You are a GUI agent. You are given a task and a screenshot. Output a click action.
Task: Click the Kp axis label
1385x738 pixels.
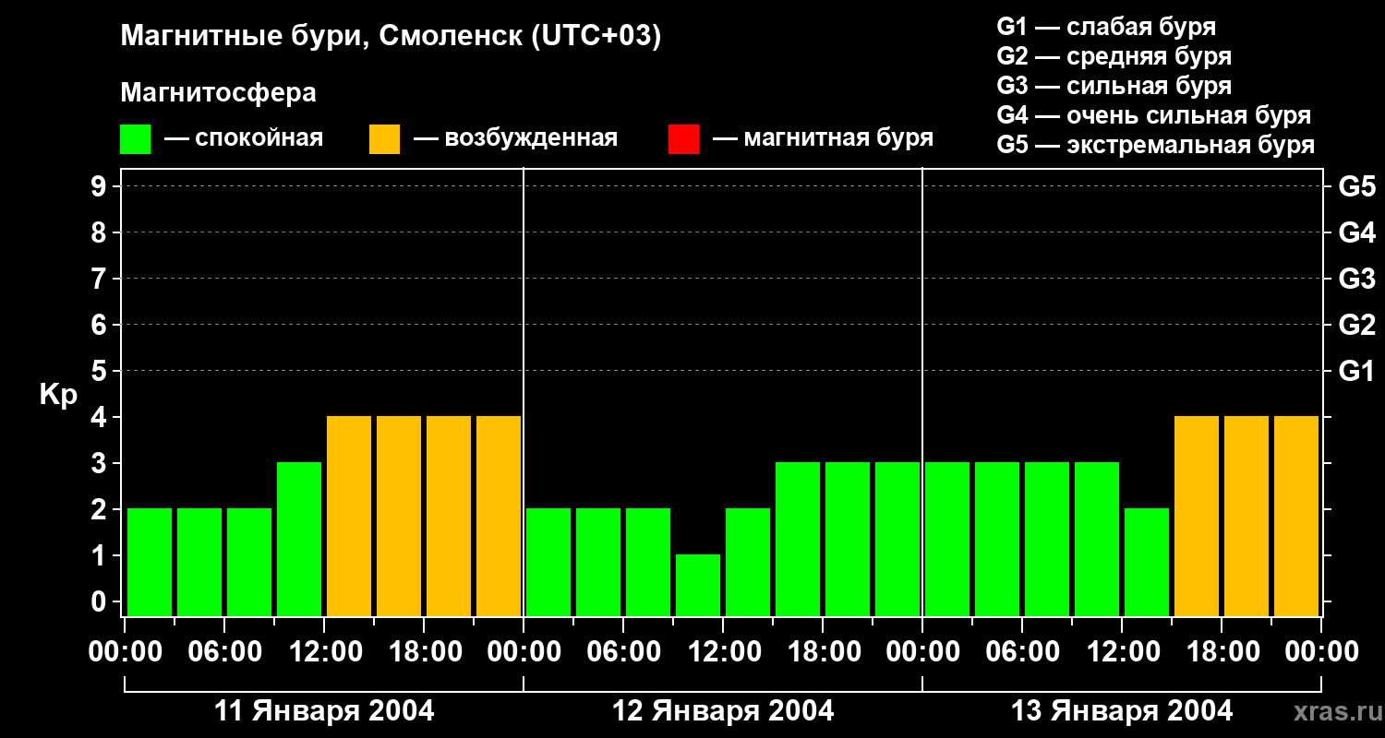coord(58,396)
